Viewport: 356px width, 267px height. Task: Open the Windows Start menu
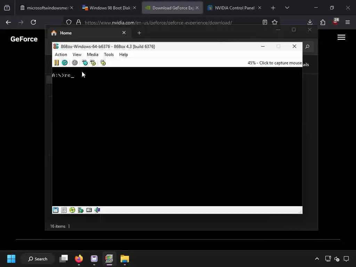pos(11,259)
